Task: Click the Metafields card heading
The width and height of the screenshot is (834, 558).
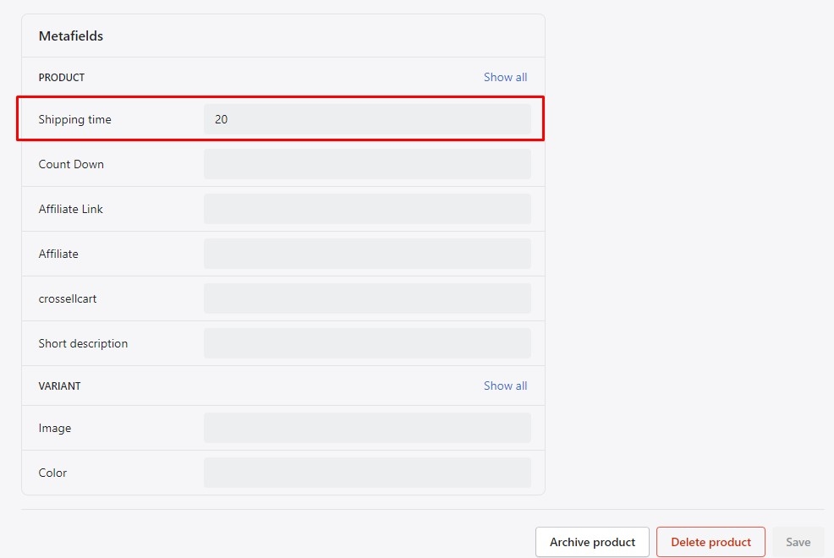Action: [71, 36]
